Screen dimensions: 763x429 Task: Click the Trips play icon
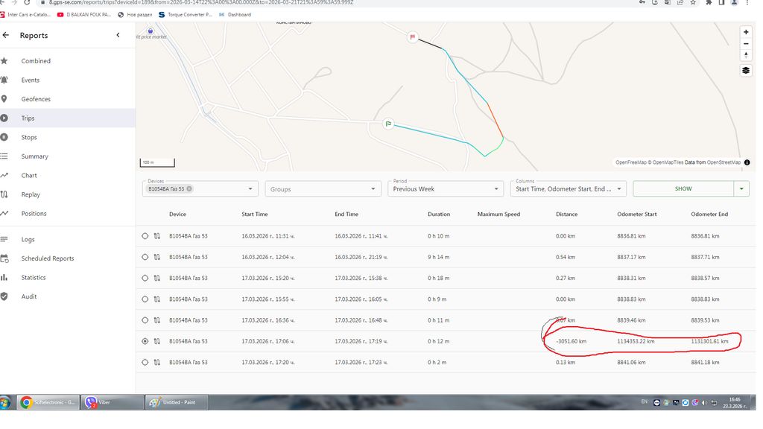coord(4,118)
